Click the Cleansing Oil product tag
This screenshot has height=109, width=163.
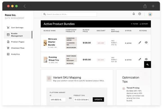pos(71,44)
